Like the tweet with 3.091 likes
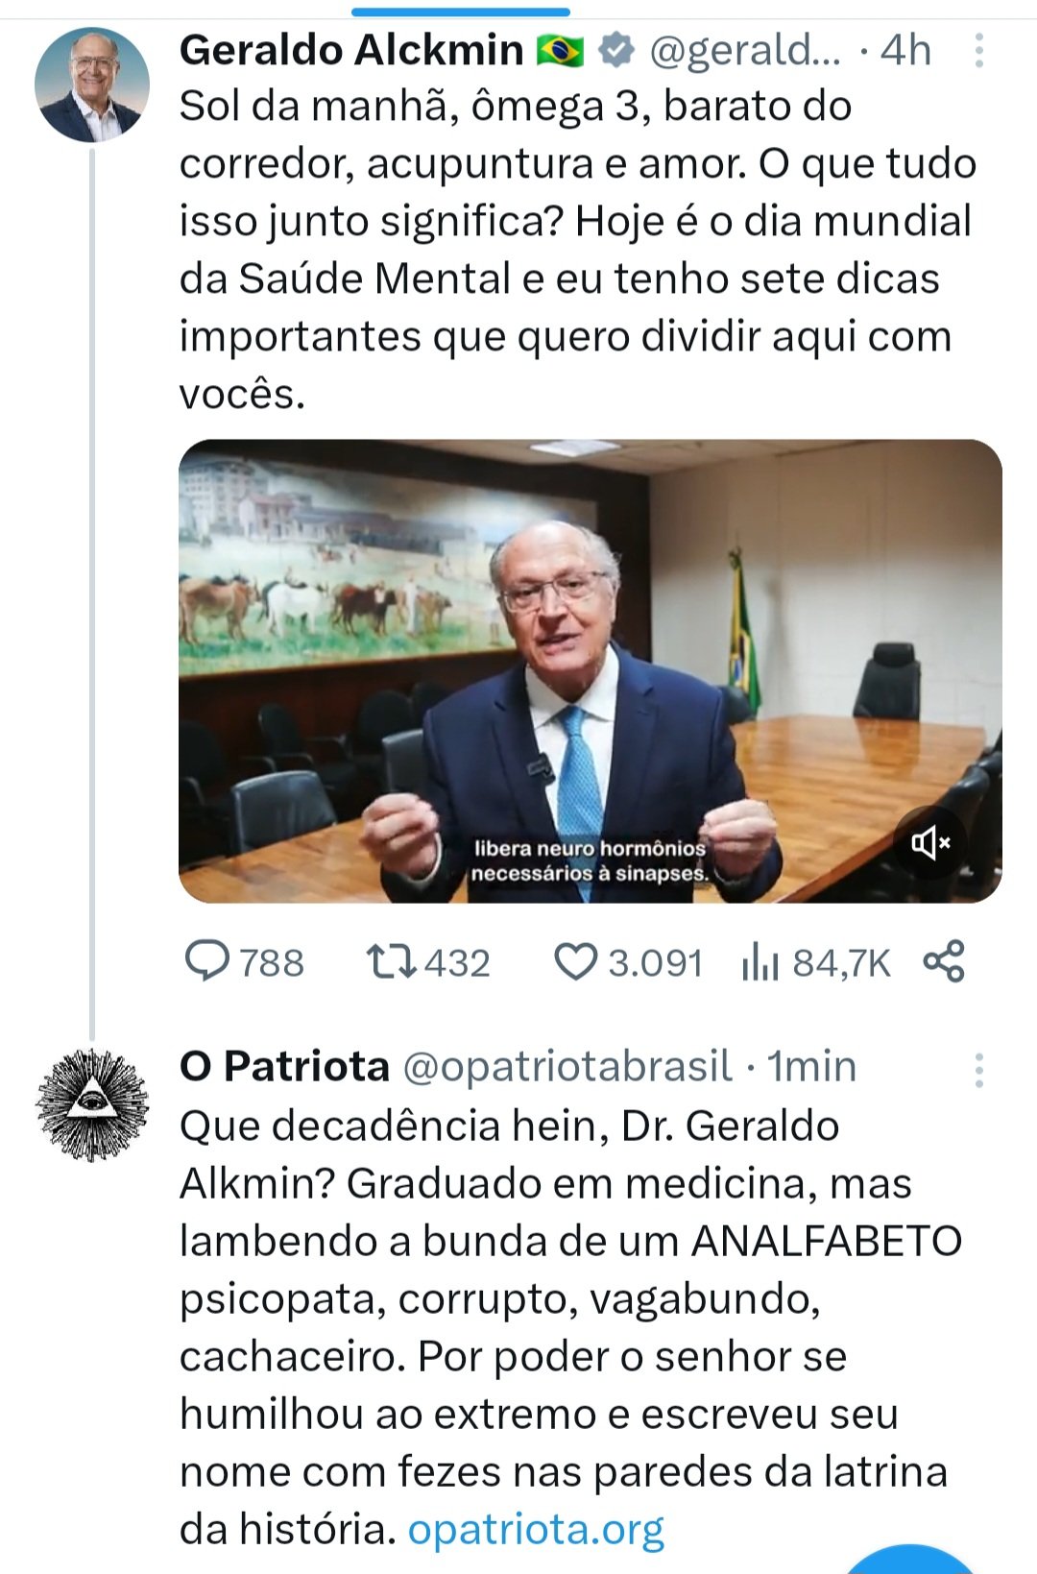Image resolution: width=1037 pixels, height=1574 pixels. tap(576, 961)
